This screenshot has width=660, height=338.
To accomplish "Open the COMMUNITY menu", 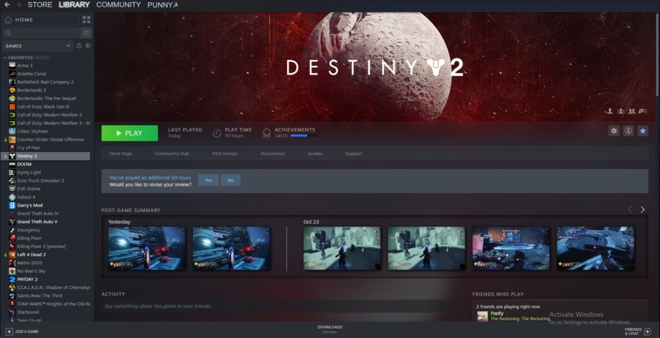I will point(119,5).
